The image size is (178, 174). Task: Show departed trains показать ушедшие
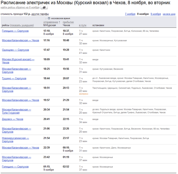coord(22,25)
